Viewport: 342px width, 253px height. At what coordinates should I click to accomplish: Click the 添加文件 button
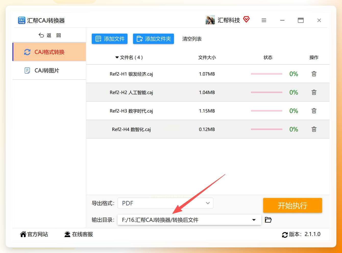[x=109, y=39]
